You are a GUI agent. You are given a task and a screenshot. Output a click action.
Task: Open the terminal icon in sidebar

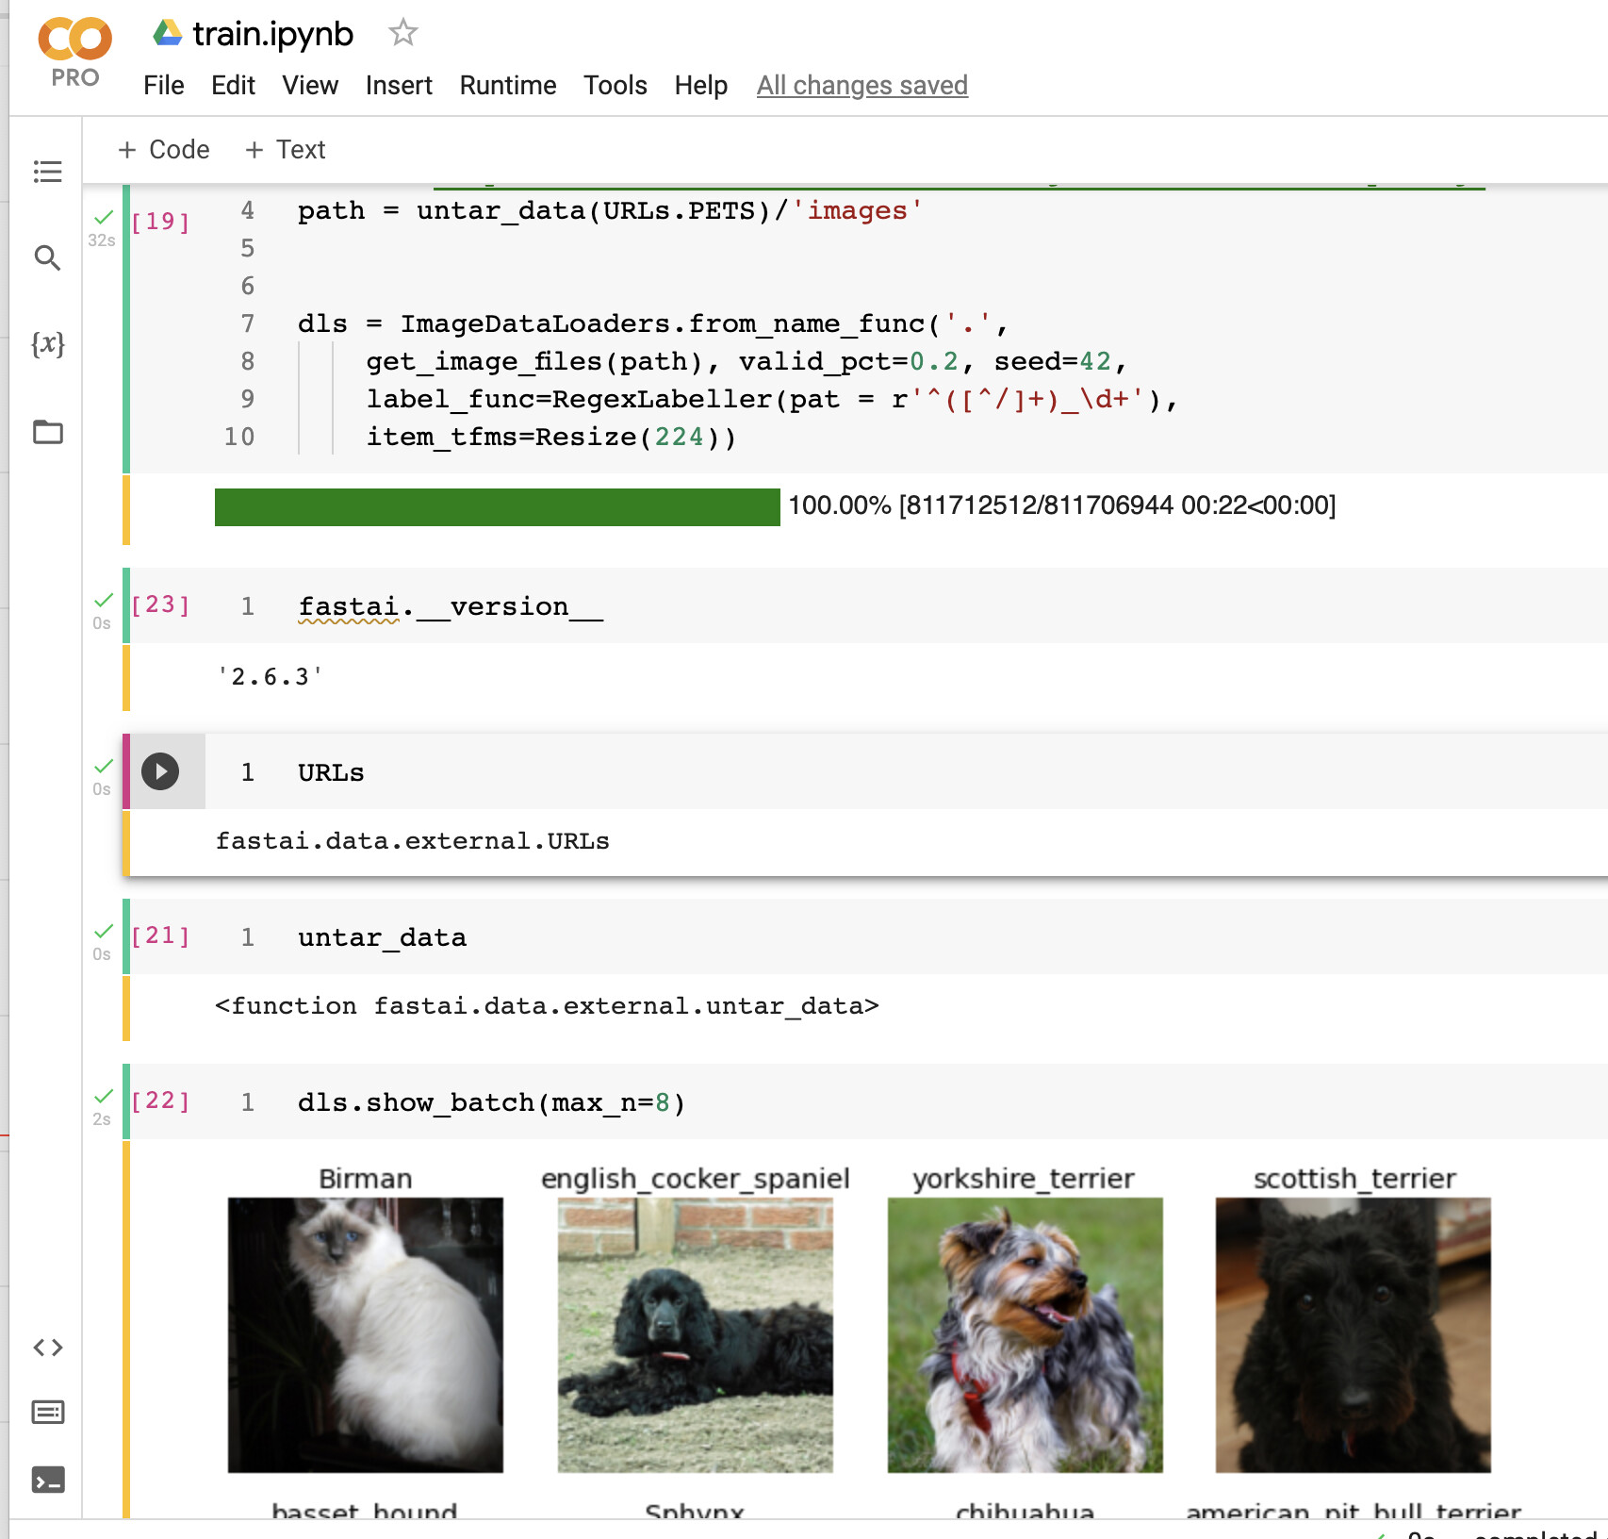pos(48,1480)
